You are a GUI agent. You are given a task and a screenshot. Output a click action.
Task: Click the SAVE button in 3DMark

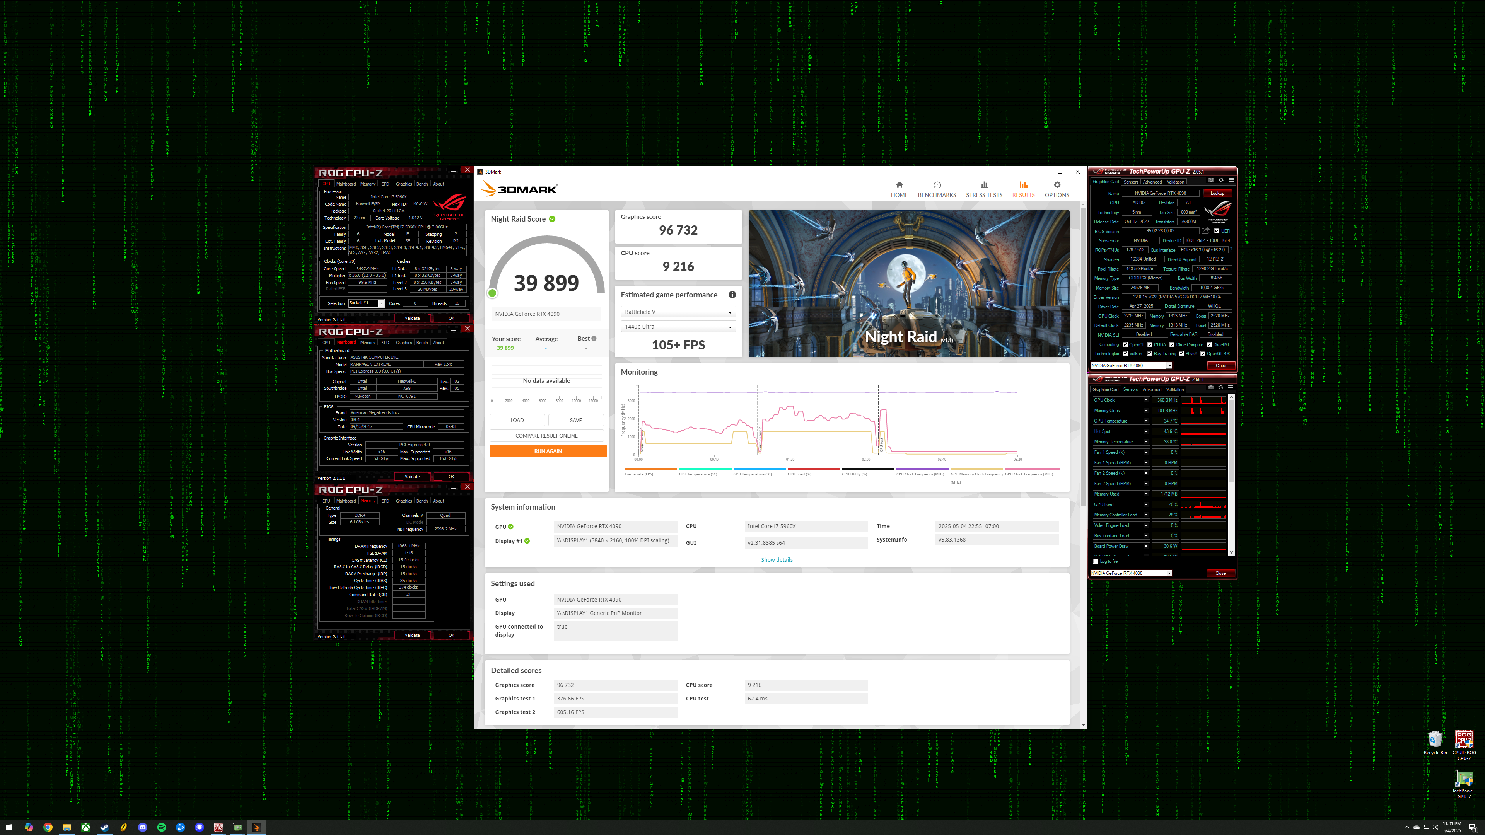click(x=576, y=420)
